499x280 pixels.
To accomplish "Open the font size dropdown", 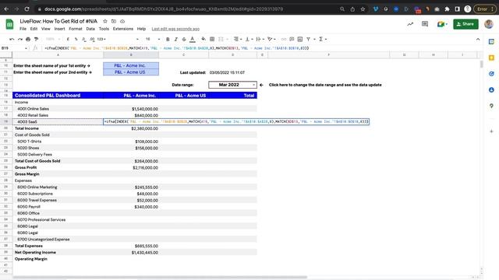I will click(153, 39).
